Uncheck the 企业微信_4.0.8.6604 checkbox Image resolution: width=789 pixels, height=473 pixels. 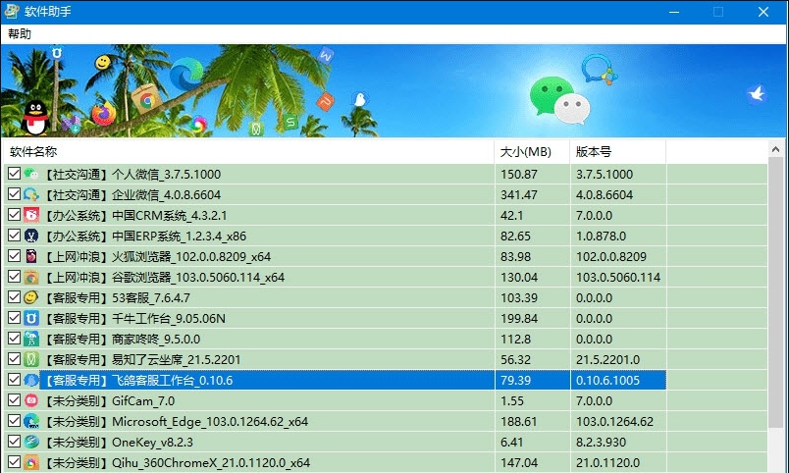click(14, 194)
